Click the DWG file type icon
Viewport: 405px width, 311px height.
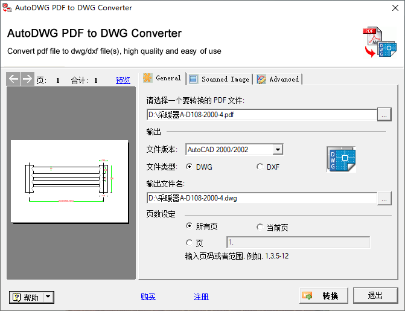341,159
